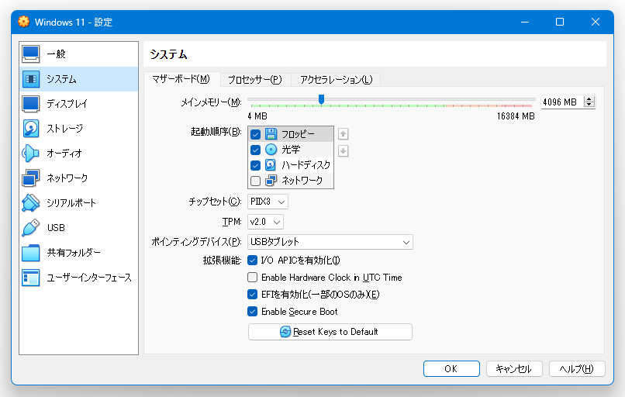This screenshot has width=625, height=397.
Task: Open the ディスプレイ monitor icon
Action: coord(31,104)
